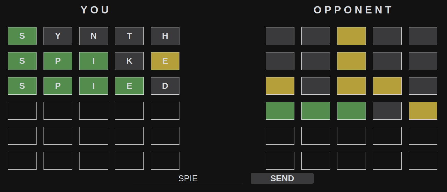This screenshot has height=192, width=447.
Task: Click opponent's yellow tile in the fourth row
Action: tap(423, 111)
